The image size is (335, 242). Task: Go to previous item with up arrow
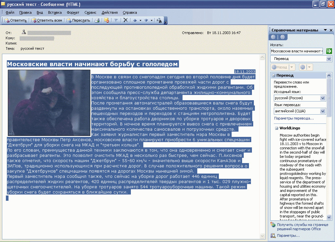[x=135, y=20]
